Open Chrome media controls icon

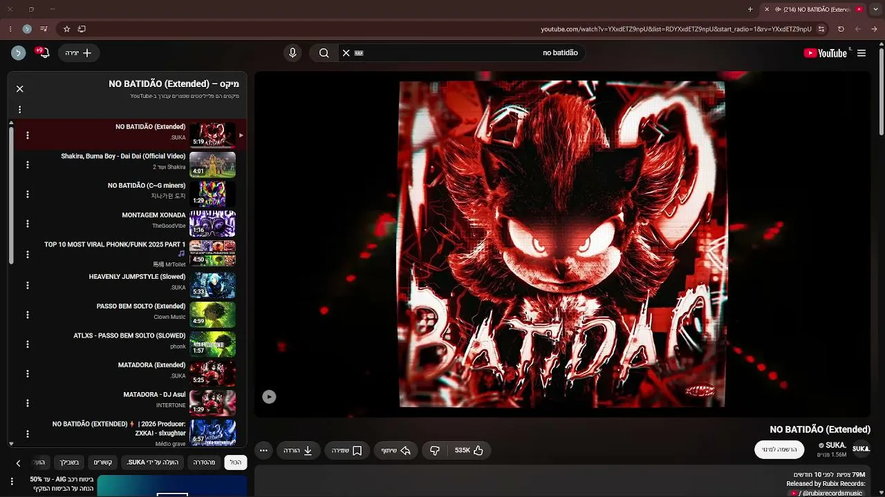[44, 29]
